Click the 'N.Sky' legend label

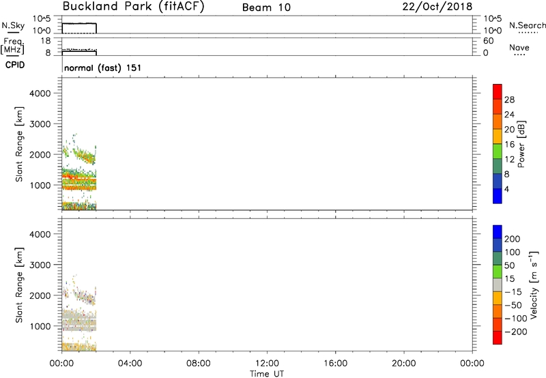pos(13,25)
